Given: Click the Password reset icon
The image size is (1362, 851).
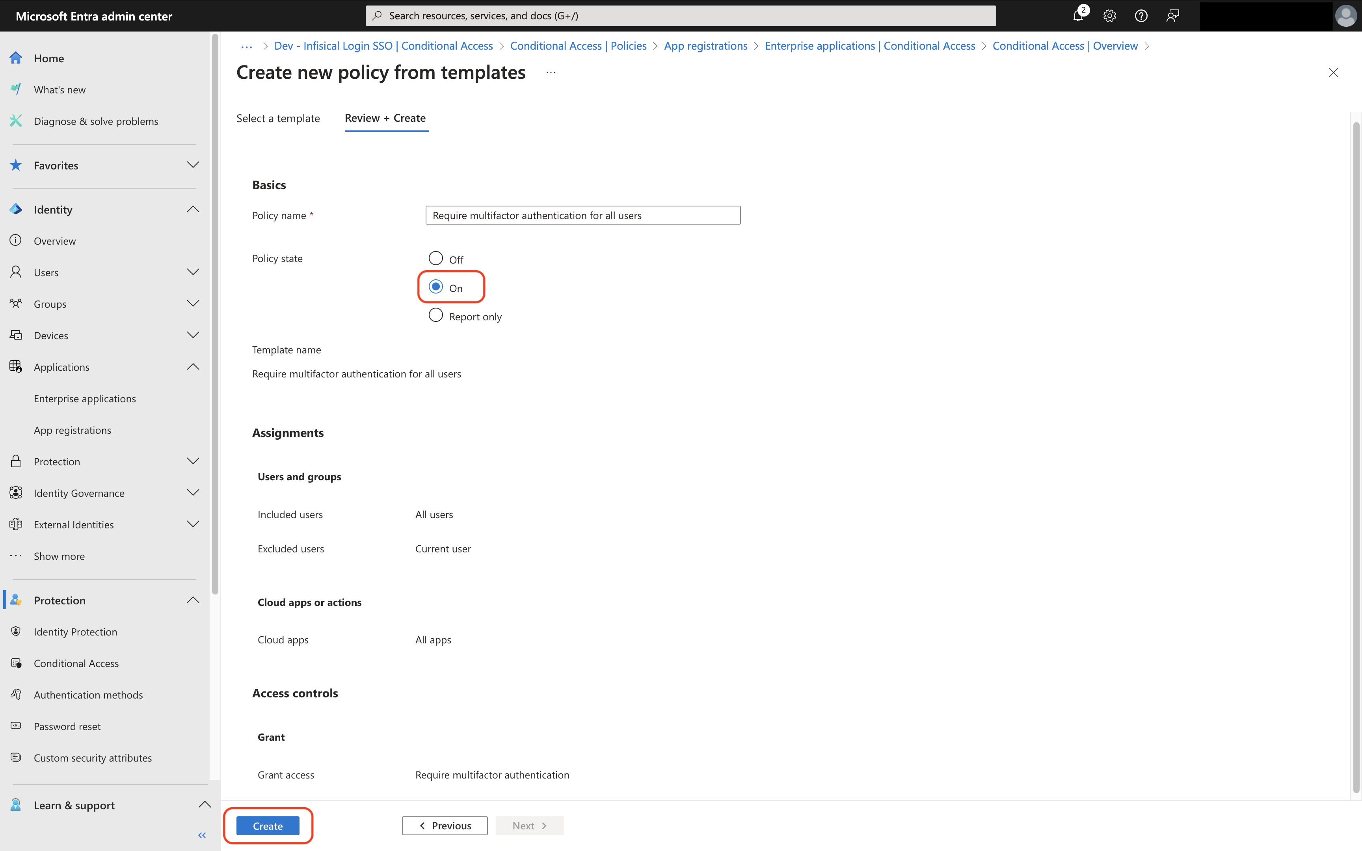Looking at the screenshot, I should pyautogui.click(x=16, y=726).
